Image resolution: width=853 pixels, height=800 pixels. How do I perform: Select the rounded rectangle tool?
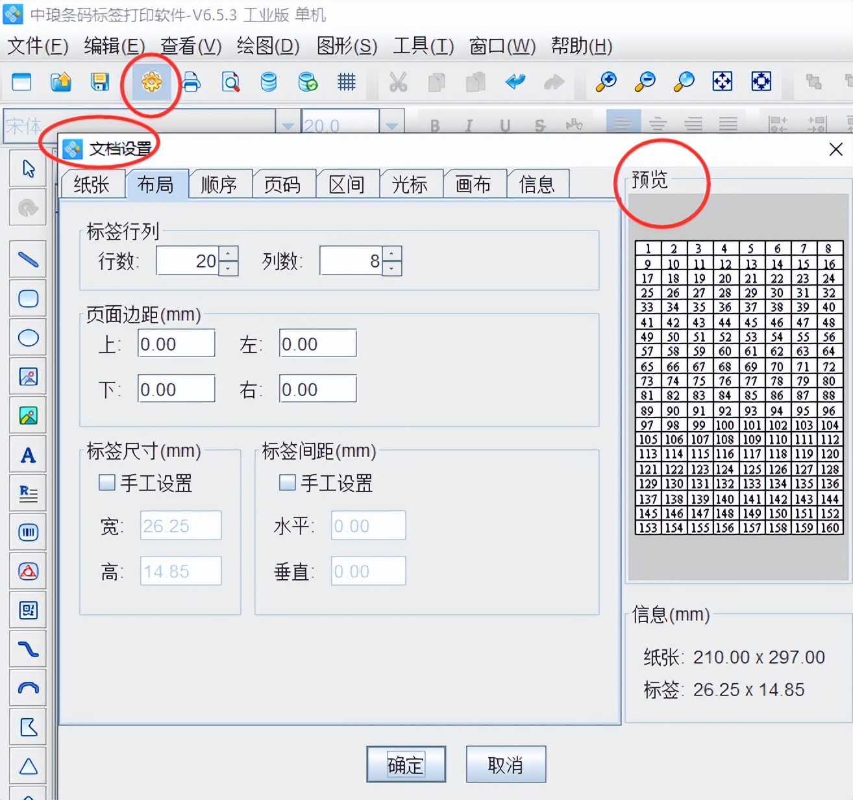tap(28, 299)
